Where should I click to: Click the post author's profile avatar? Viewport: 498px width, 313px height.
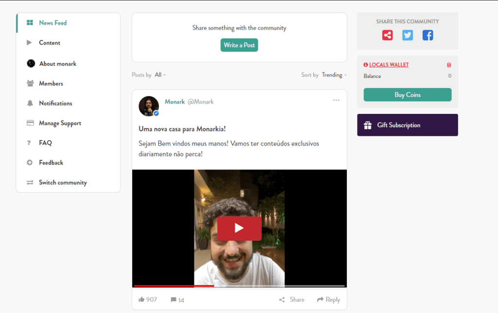point(149,106)
